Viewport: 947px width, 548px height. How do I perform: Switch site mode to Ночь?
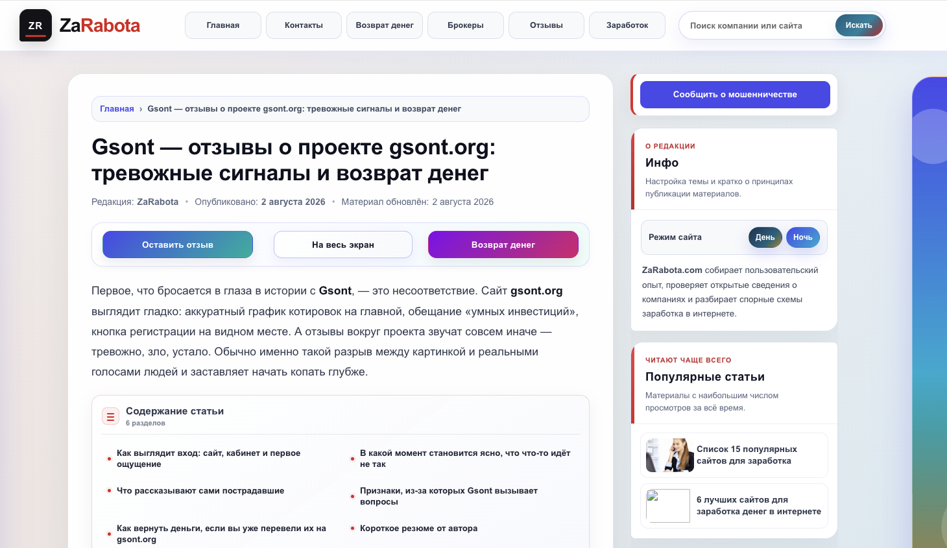tap(803, 237)
